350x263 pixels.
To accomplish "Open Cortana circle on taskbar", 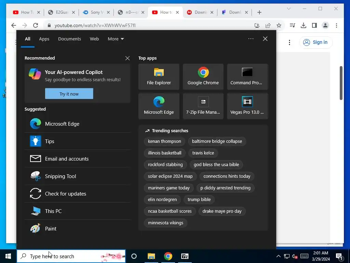I will [x=134, y=256].
